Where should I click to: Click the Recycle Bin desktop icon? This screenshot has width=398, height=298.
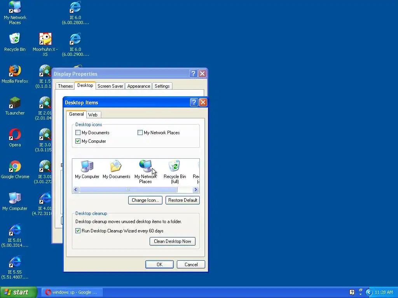(x=15, y=42)
